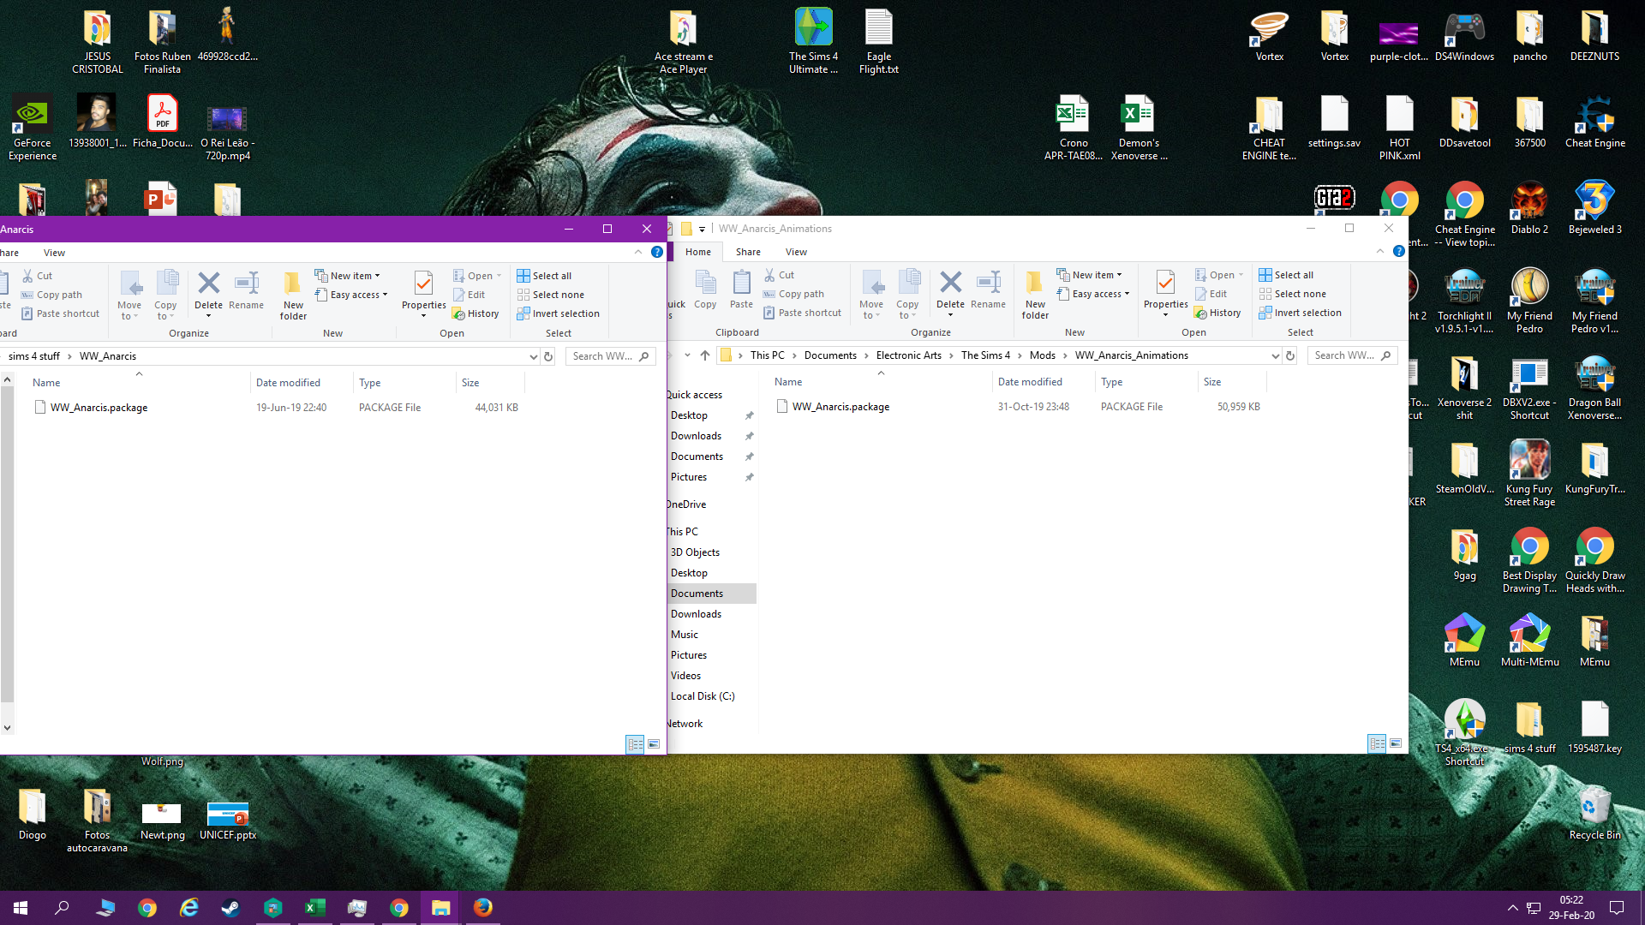This screenshot has height=925, width=1645.
Task: Show hidden system tray icons
Action: pyautogui.click(x=1512, y=908)
